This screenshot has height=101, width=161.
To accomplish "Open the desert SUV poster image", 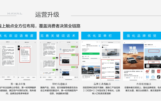I will [133, 56].
